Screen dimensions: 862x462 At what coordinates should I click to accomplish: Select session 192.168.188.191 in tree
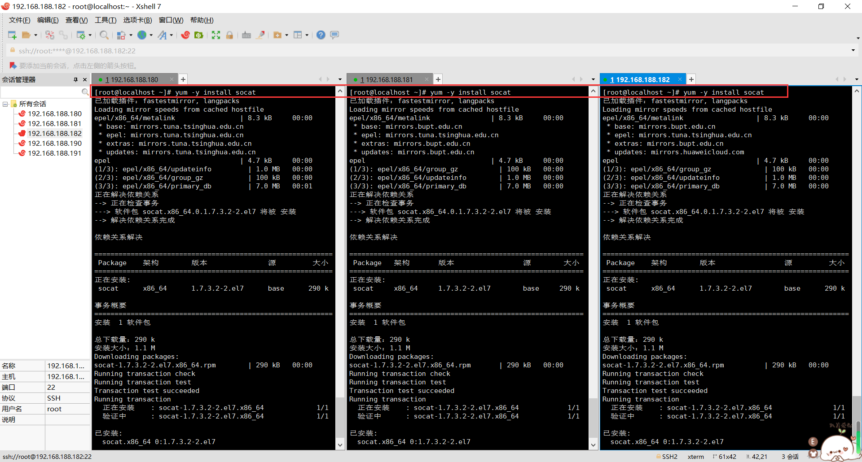pos(55,153)
